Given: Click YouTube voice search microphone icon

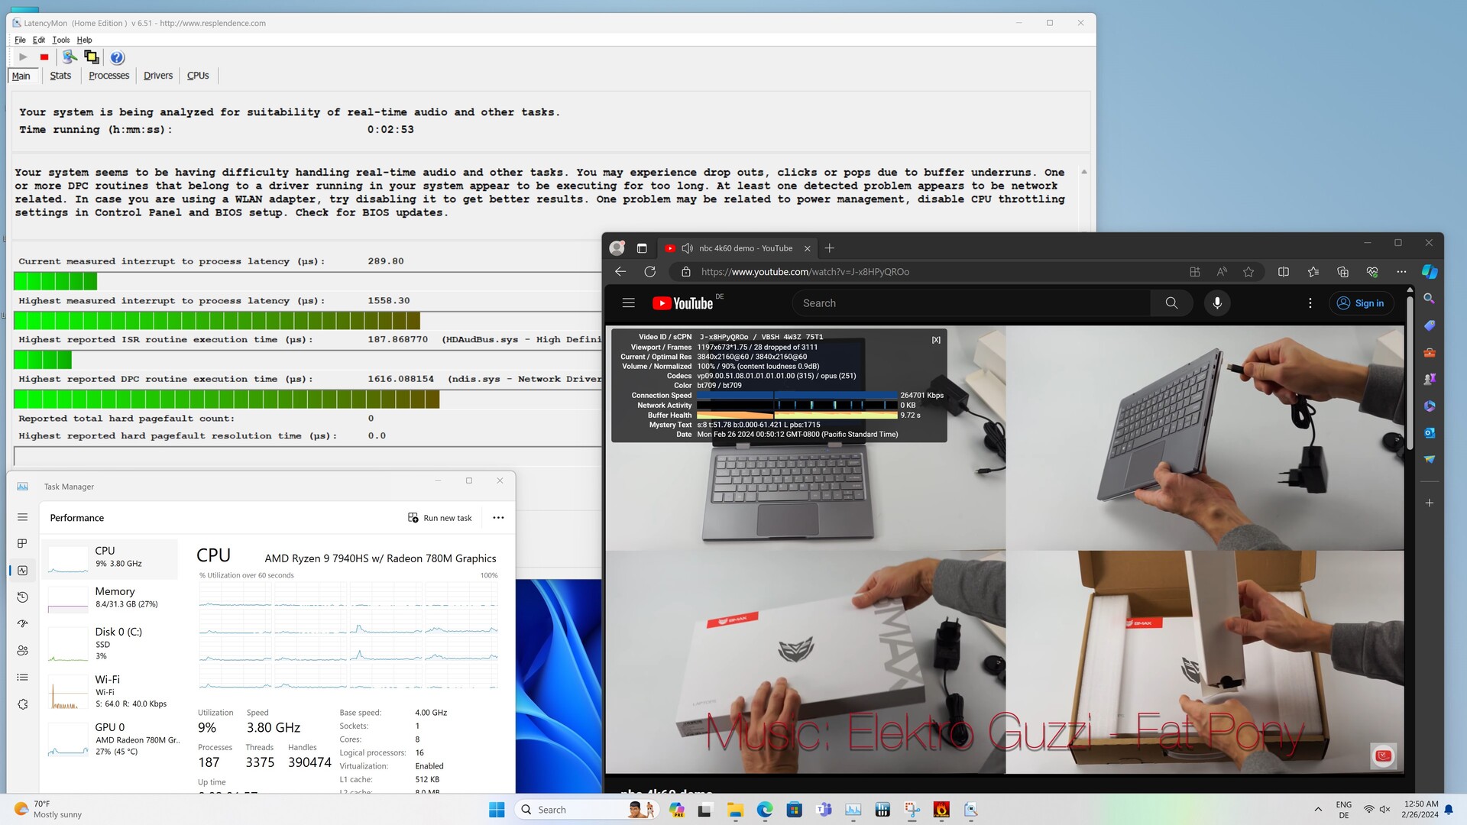Looking at the screenshot, I should tap(1217, 303).
